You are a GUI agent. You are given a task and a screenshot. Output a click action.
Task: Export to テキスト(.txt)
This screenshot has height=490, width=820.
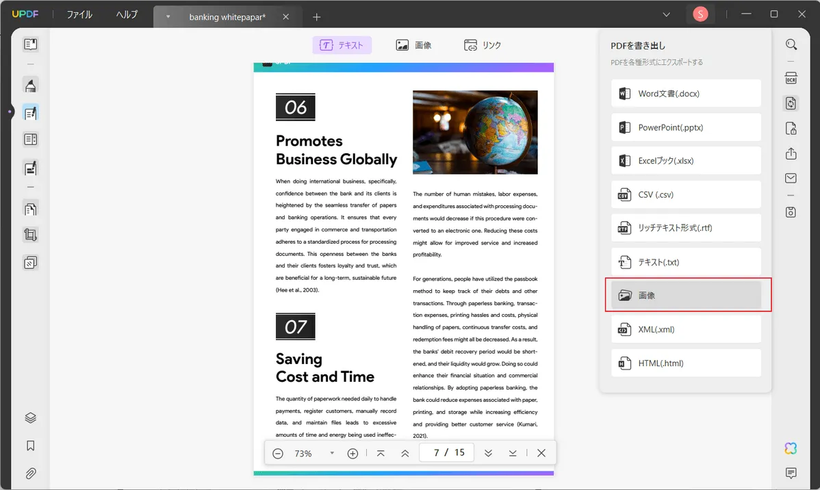coord(686,262)
